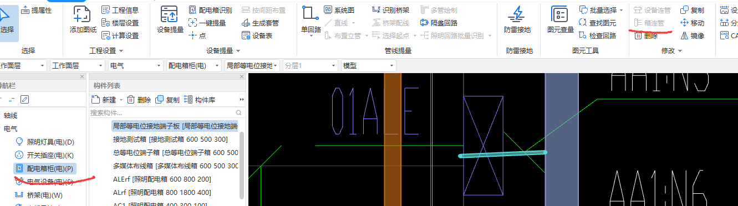
Task: Open the 工作面层 dropdown left of 电气
Action: click(78, 65)
